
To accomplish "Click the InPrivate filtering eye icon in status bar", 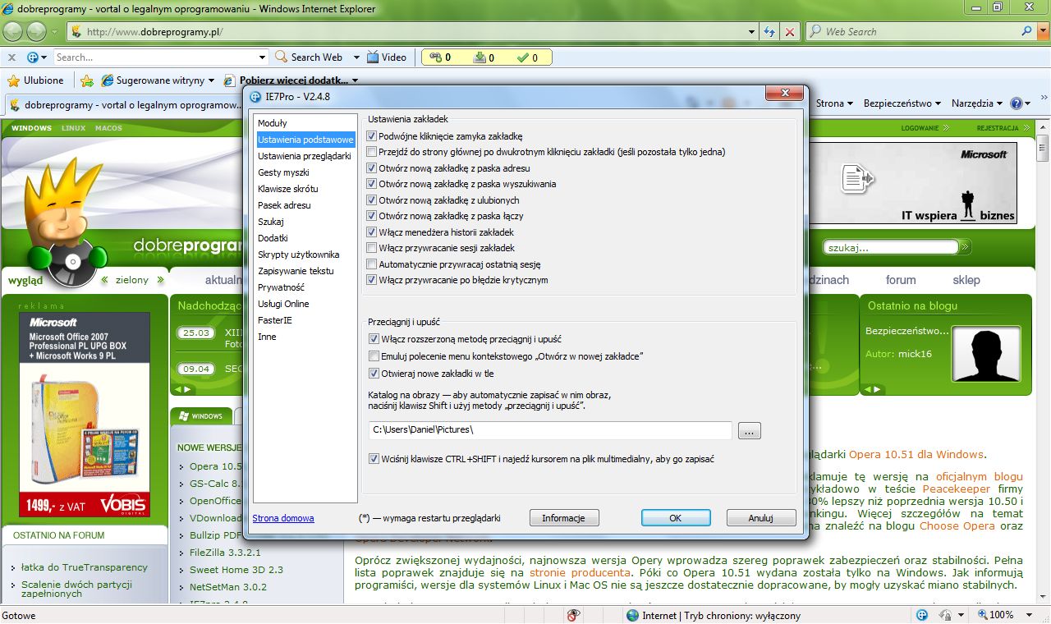I will 574,615.
